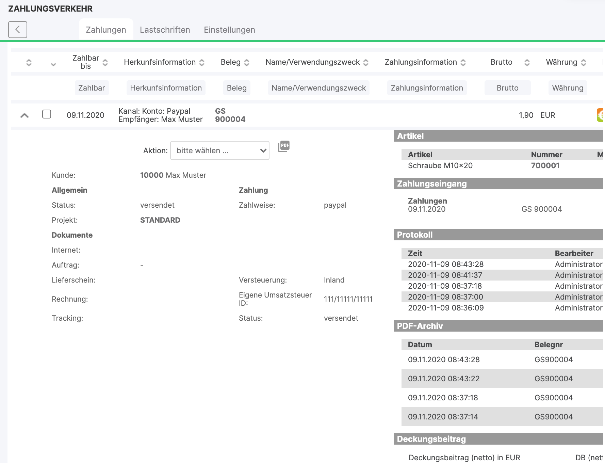This screenshot has width=605, height=463.
Task: Open the PDF documents icon
Action: pos(284,146)
